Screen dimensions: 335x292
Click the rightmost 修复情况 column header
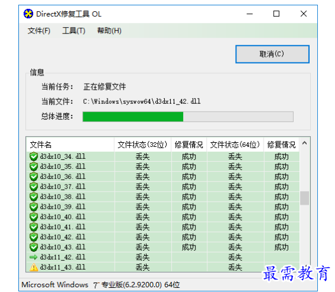click(281, 145)
